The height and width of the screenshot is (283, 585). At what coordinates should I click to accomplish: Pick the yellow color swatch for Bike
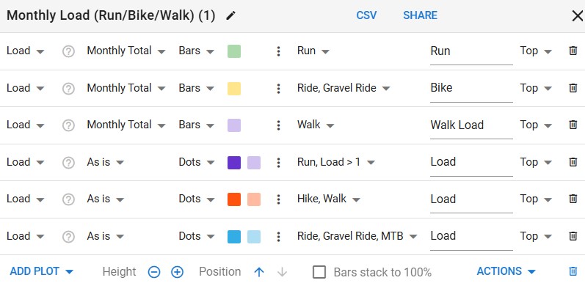coord(234,89)
